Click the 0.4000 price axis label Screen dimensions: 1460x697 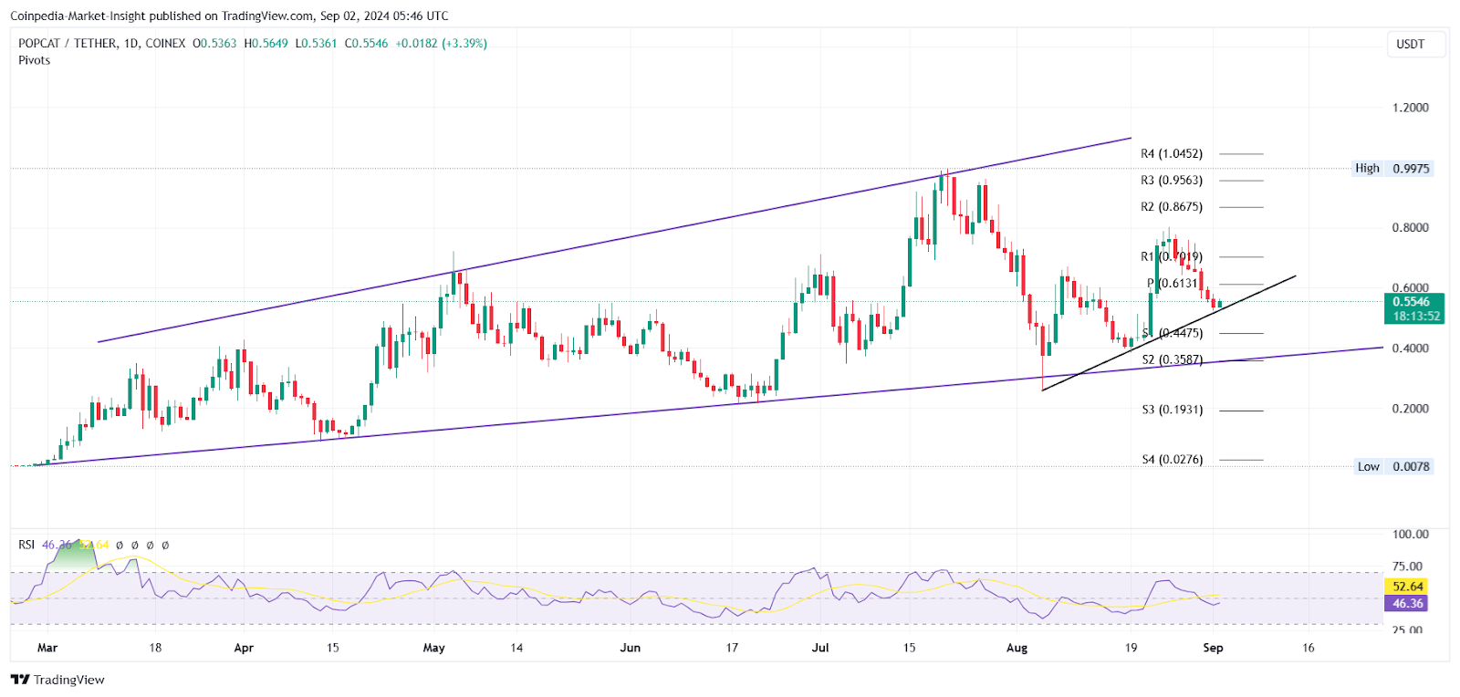(x=1411, y=348)
